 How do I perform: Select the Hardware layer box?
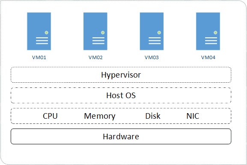pos(121,136)
